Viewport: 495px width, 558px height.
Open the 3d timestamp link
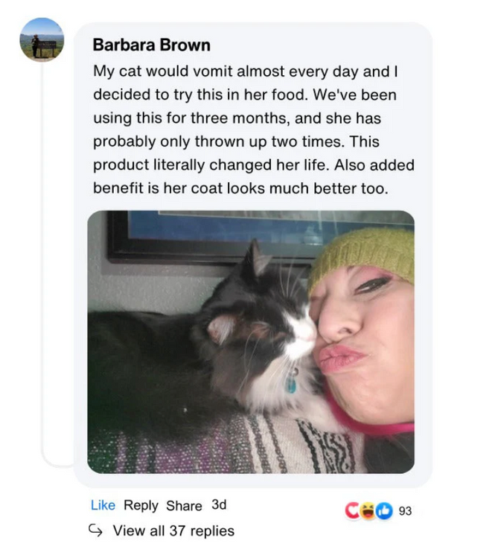click(219, 504)
